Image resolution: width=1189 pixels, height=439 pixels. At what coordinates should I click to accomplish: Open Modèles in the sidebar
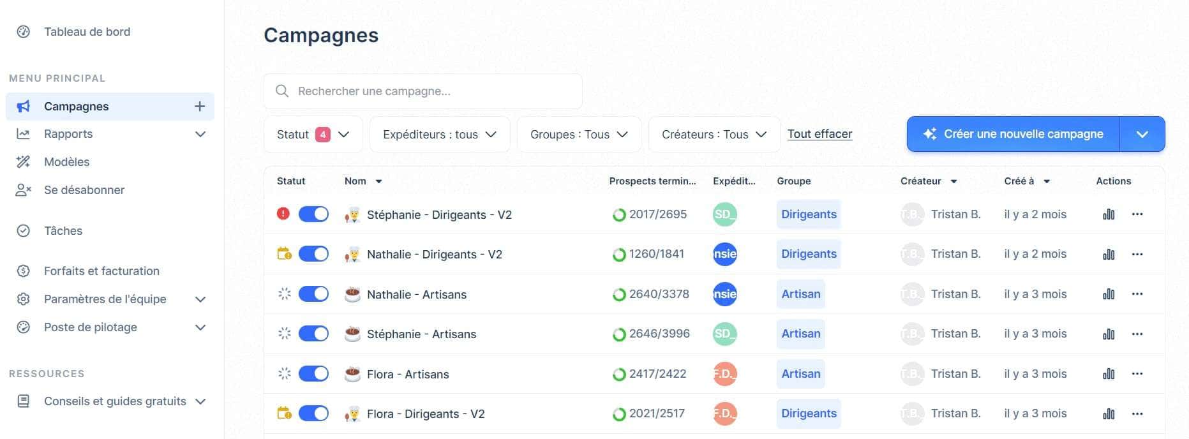coord(66,162)
